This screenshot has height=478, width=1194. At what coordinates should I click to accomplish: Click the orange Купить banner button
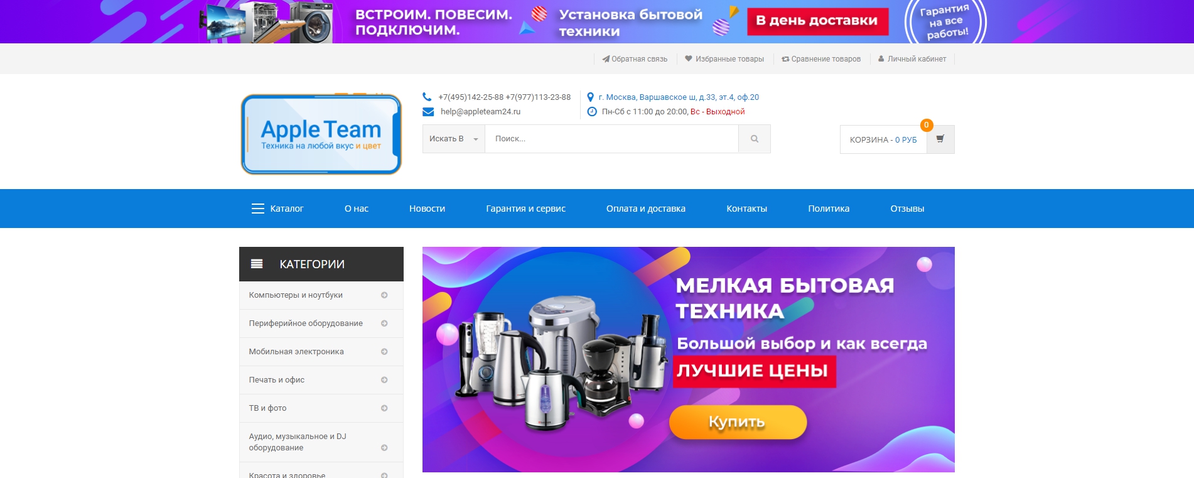tap(738, 422)
